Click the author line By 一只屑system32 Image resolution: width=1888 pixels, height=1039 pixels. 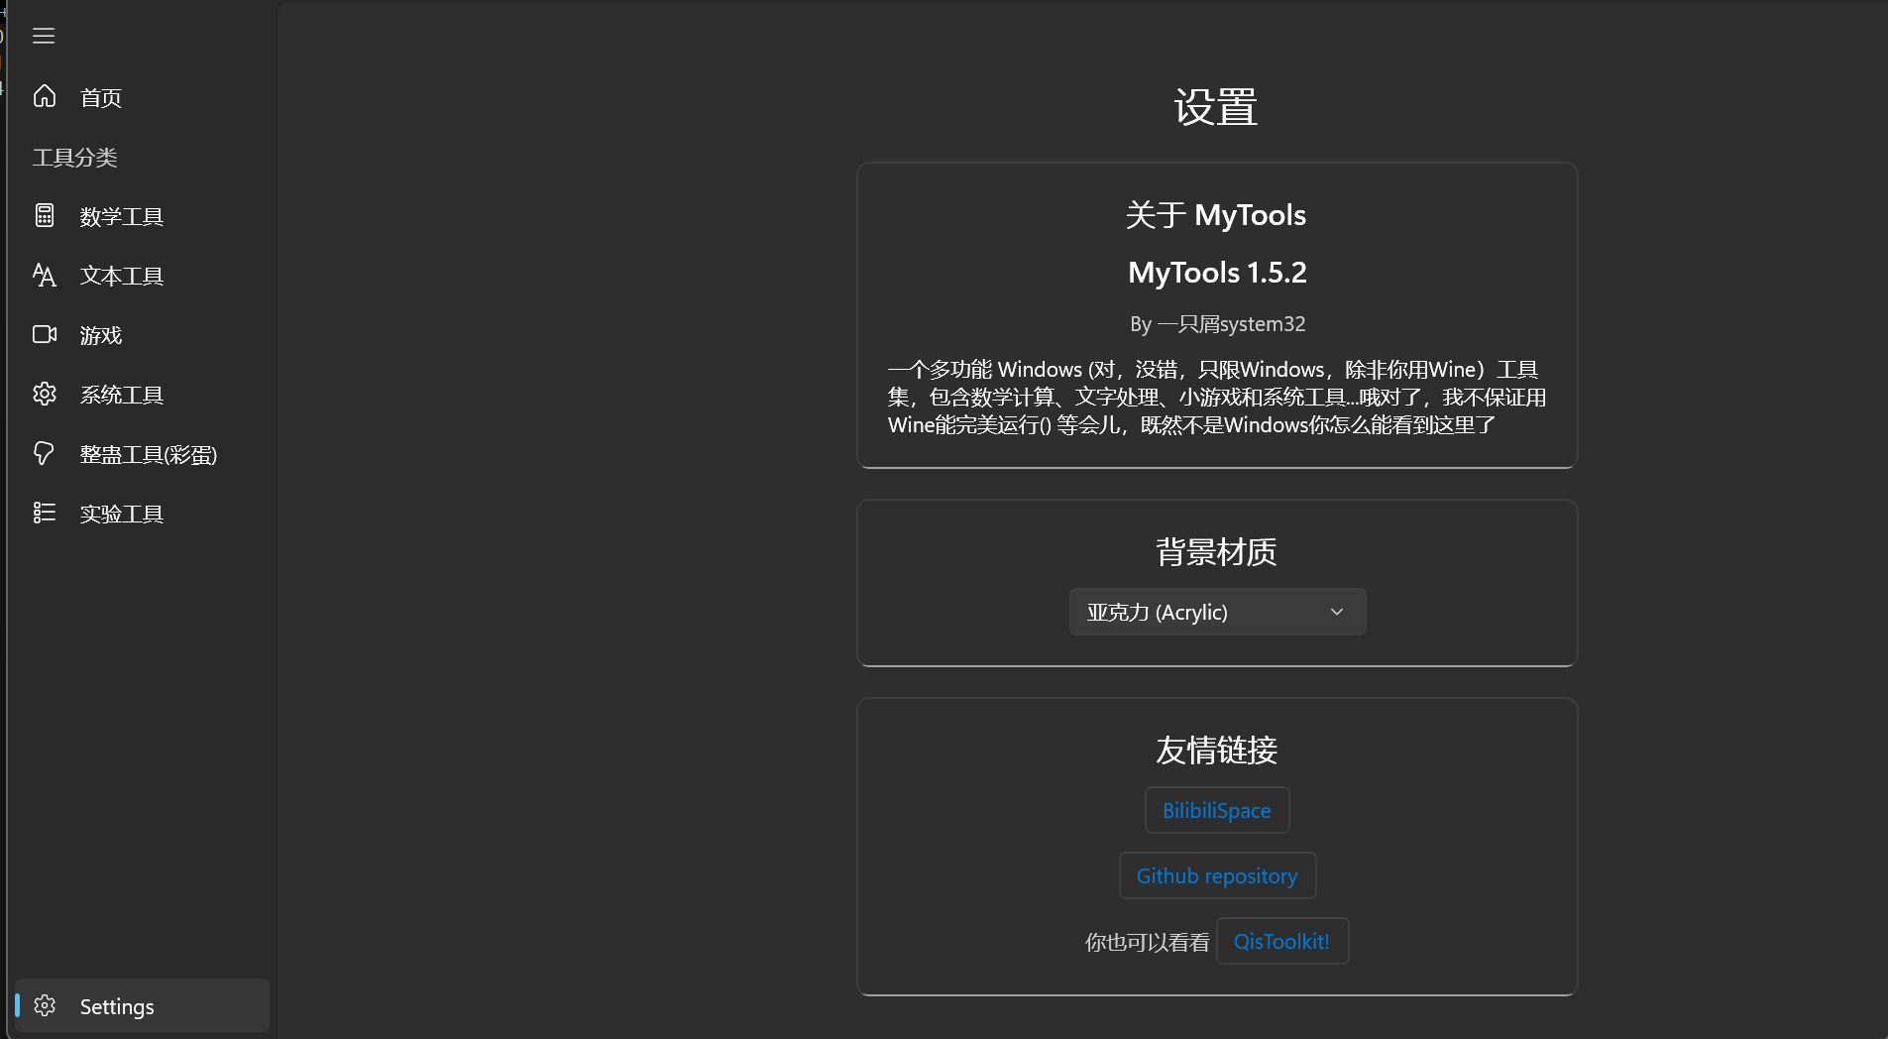pos(1217,324)
